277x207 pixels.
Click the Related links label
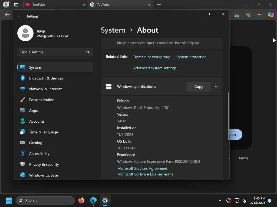click(117, 57)
